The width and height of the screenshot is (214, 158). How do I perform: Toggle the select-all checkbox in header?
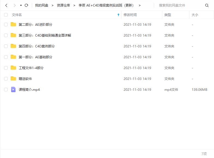click(6, 15)
